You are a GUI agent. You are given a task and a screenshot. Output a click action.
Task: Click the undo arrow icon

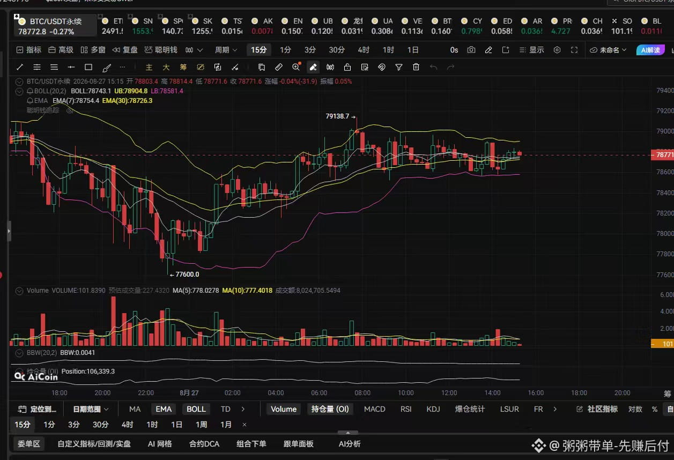tap(434, 68)
